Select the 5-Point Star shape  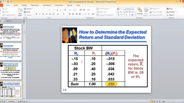132,15
